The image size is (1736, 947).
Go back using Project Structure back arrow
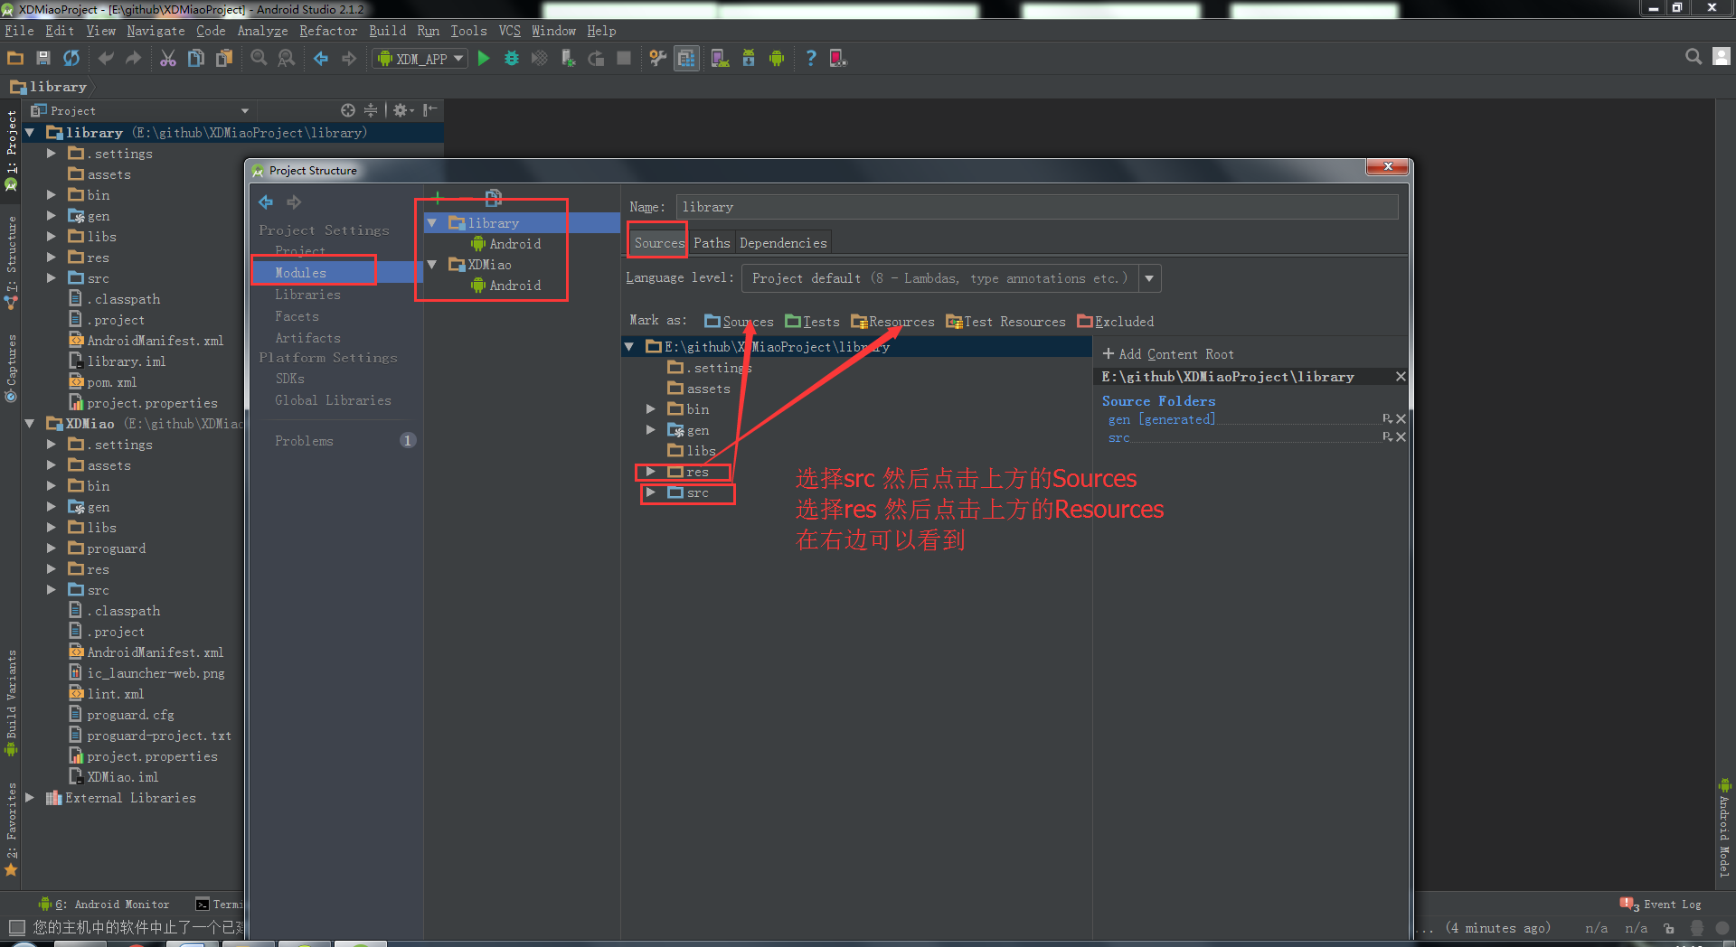click(266, 202)
